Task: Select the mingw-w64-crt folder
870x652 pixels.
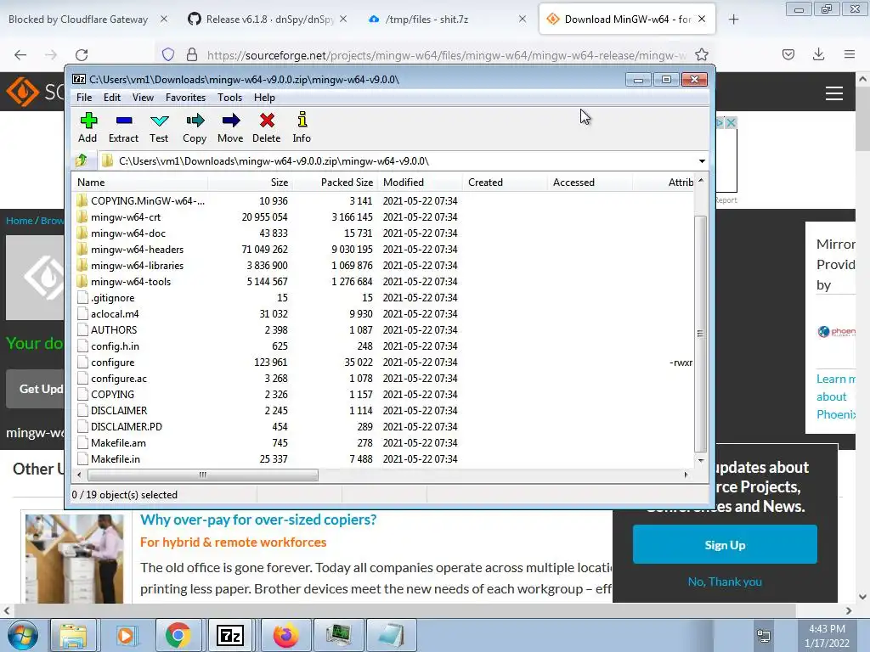Action: pyautogui.click(x=126, y=217)
